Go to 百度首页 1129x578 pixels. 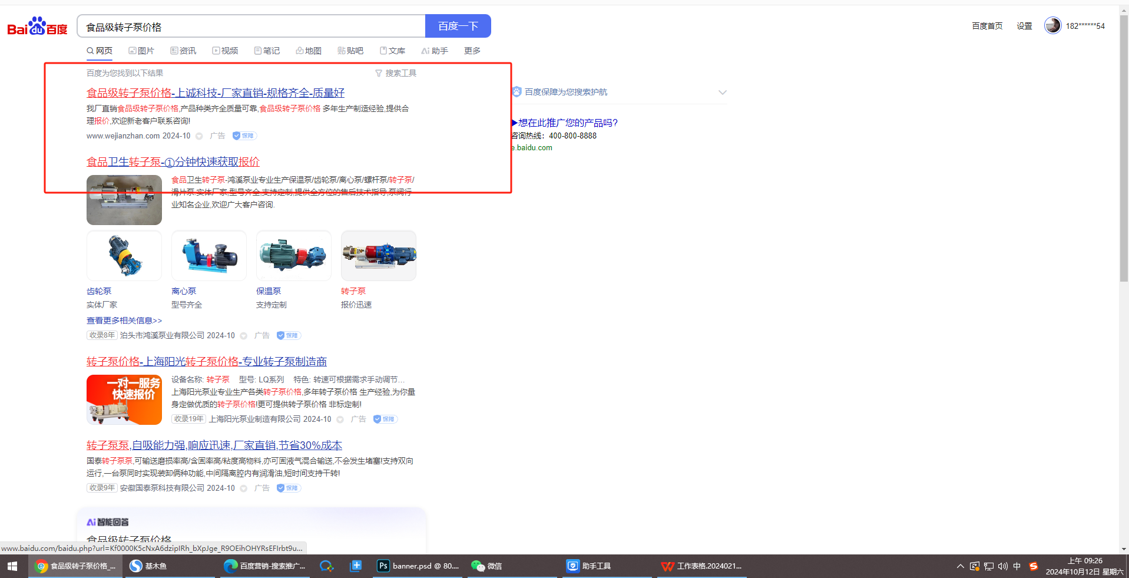(x=987, y=26)
